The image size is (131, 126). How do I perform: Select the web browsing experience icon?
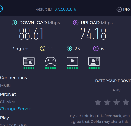(x=29, y=62)
